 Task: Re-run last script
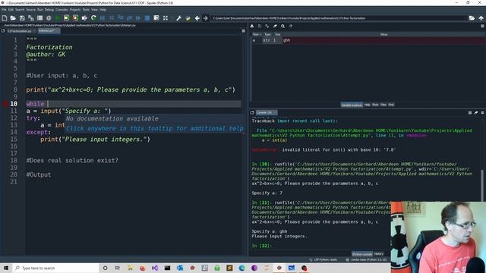(x=93, y=18)
